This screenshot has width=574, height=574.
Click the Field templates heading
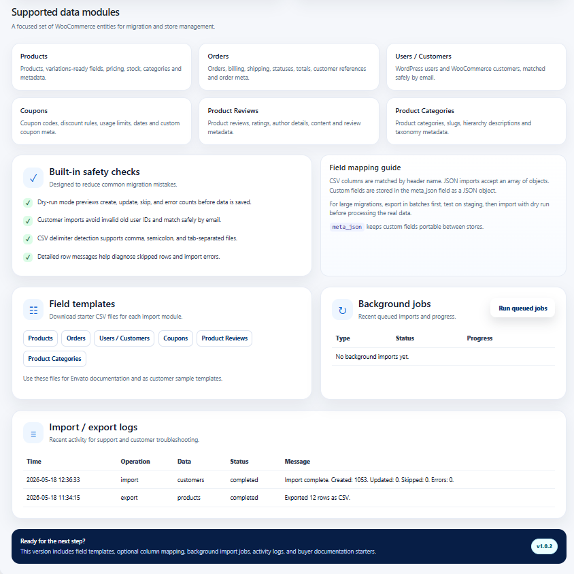[x=82, y=304]
